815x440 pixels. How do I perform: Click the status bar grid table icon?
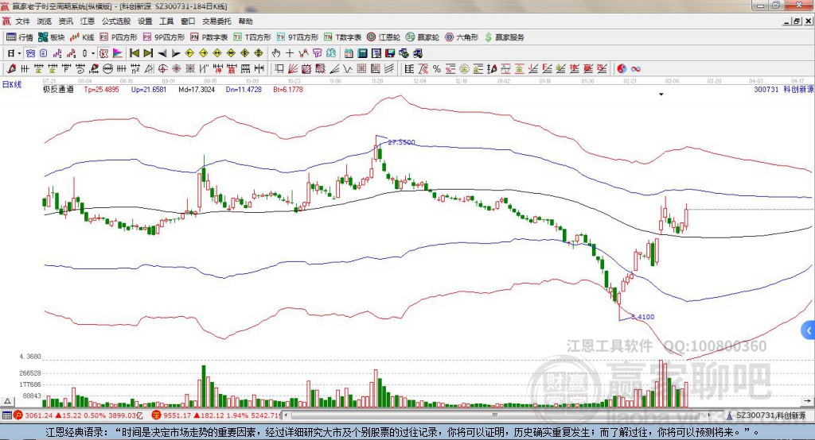click(6, 415)
